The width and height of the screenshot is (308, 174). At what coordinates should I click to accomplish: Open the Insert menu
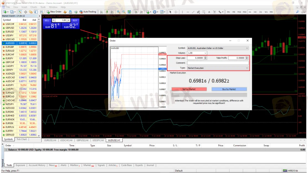click(x=24, y=7)
